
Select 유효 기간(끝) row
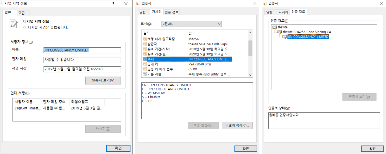(x=187, y=54)
